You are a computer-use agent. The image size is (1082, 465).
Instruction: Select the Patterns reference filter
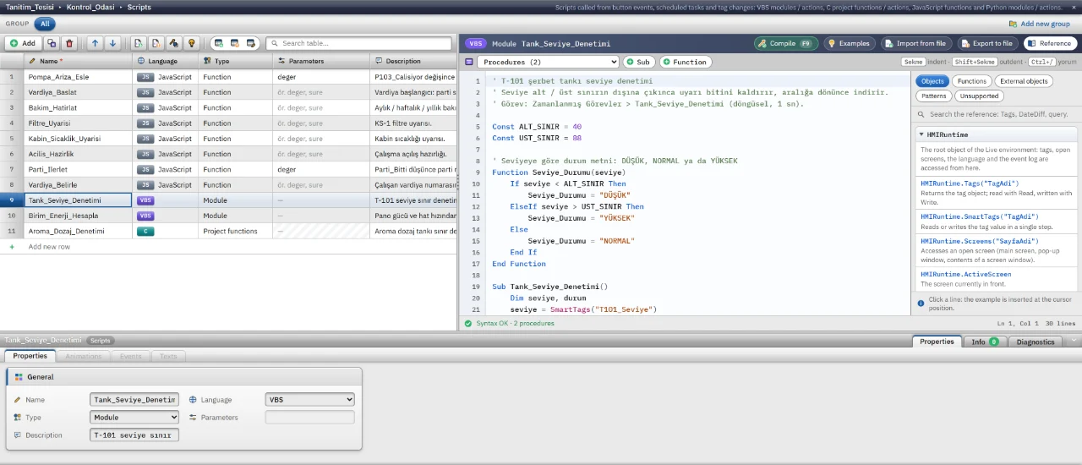point(934,96)
